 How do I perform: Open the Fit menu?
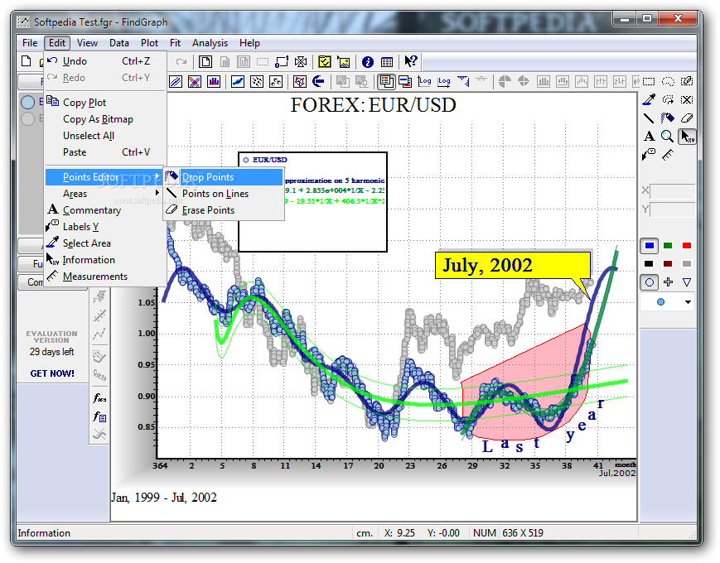point(175,43)
